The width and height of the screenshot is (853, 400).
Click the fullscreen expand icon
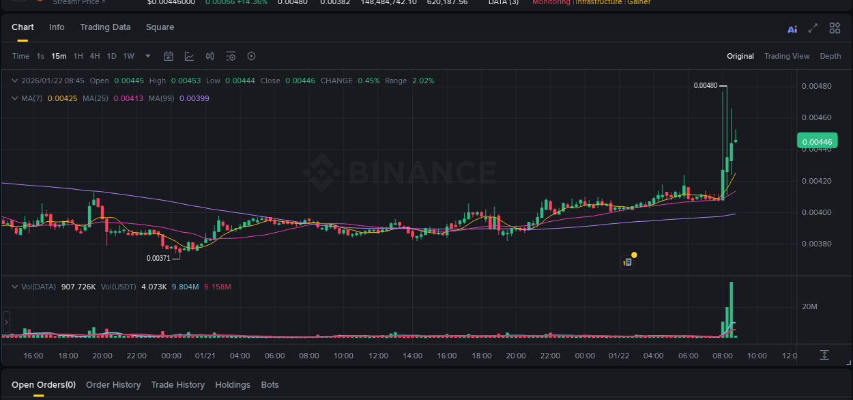813,28
